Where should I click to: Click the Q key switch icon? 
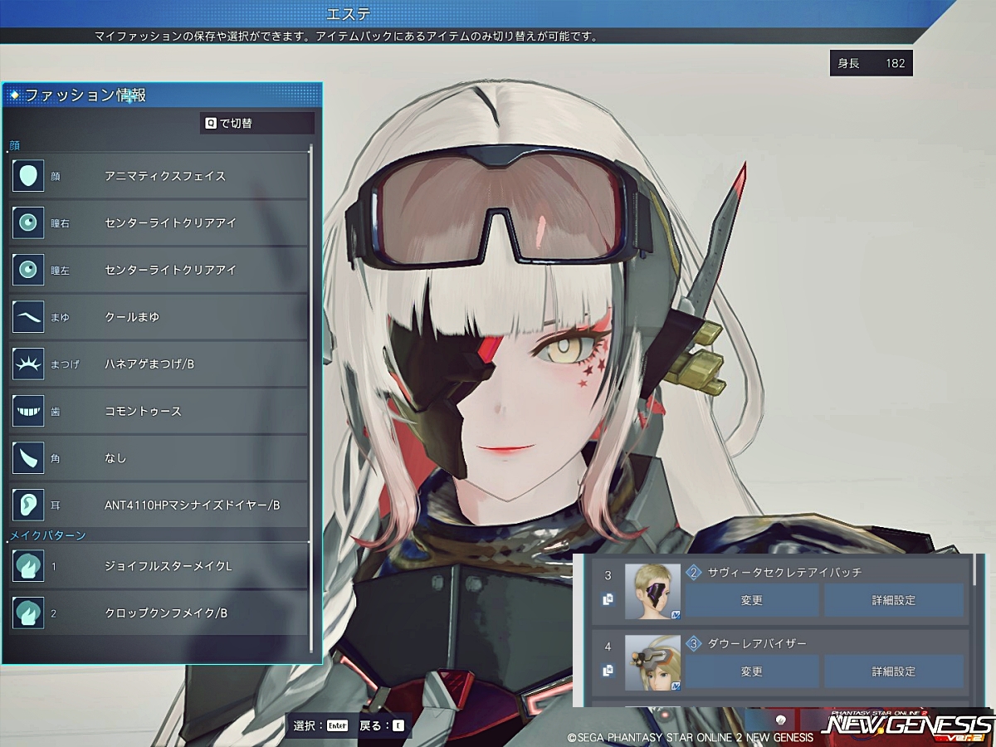pos(211,124)
